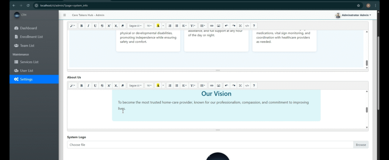Open the Adminstrator Admin account menu

click(353, 15)
